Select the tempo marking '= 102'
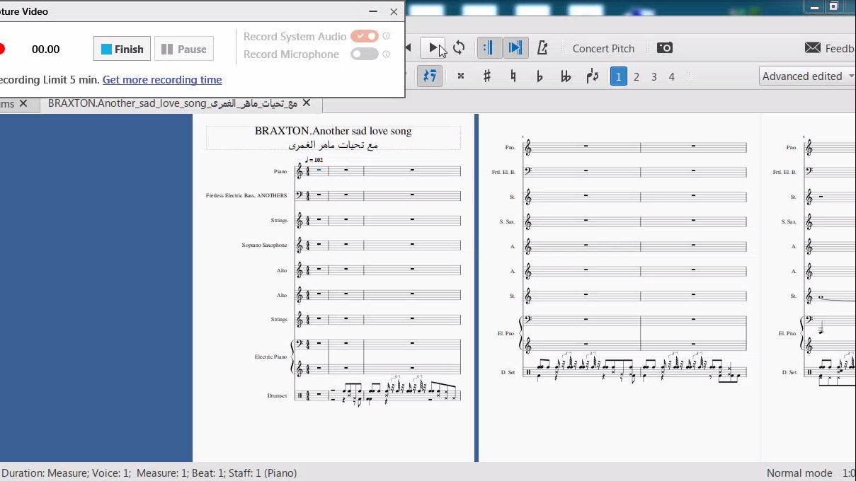Screen dimensions: 856x481 [314, 160]
